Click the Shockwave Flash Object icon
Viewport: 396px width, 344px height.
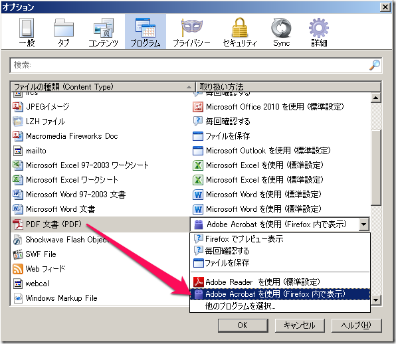pos(18,240)
